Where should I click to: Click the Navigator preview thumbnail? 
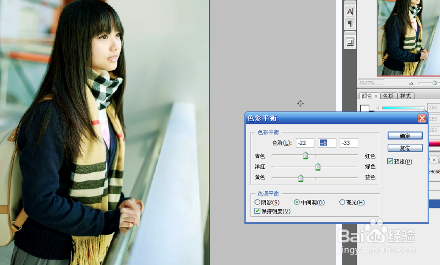[x=409, y=38]
